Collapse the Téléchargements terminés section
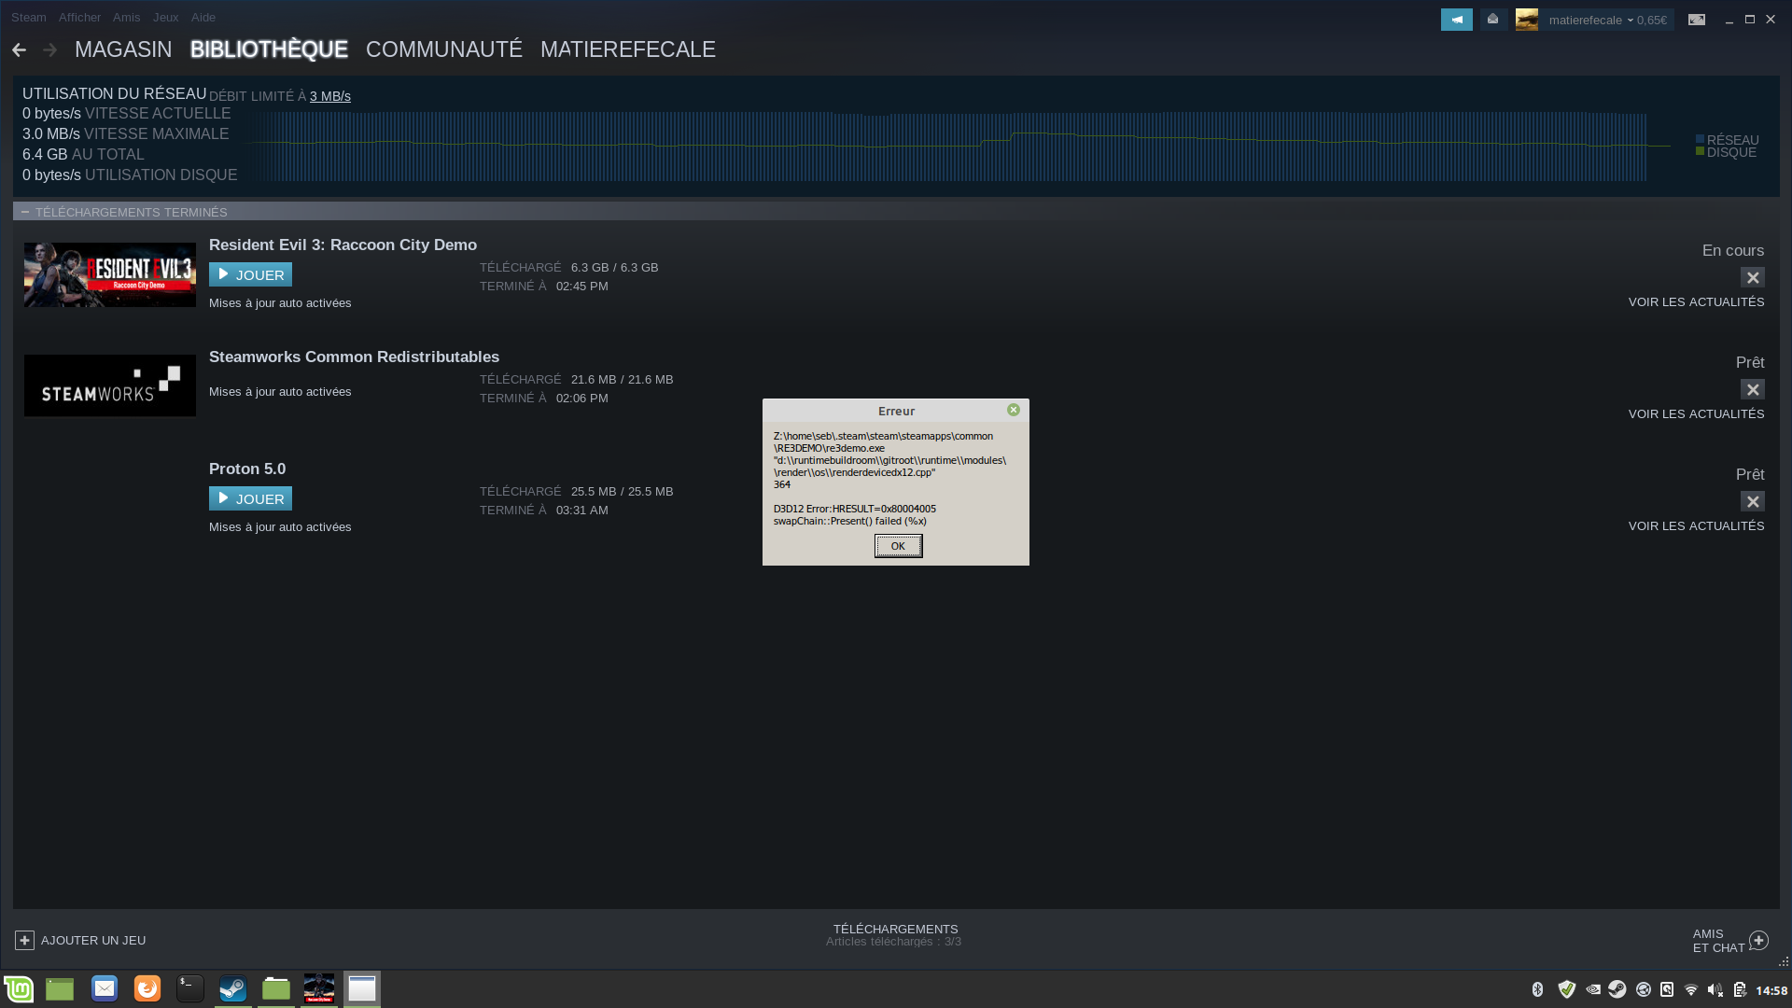Image resolution: width=1792 pixels, height=1008 pixels. point(23,212)
